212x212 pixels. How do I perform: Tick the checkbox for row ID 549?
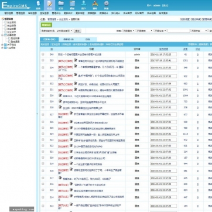click(43, 54)
